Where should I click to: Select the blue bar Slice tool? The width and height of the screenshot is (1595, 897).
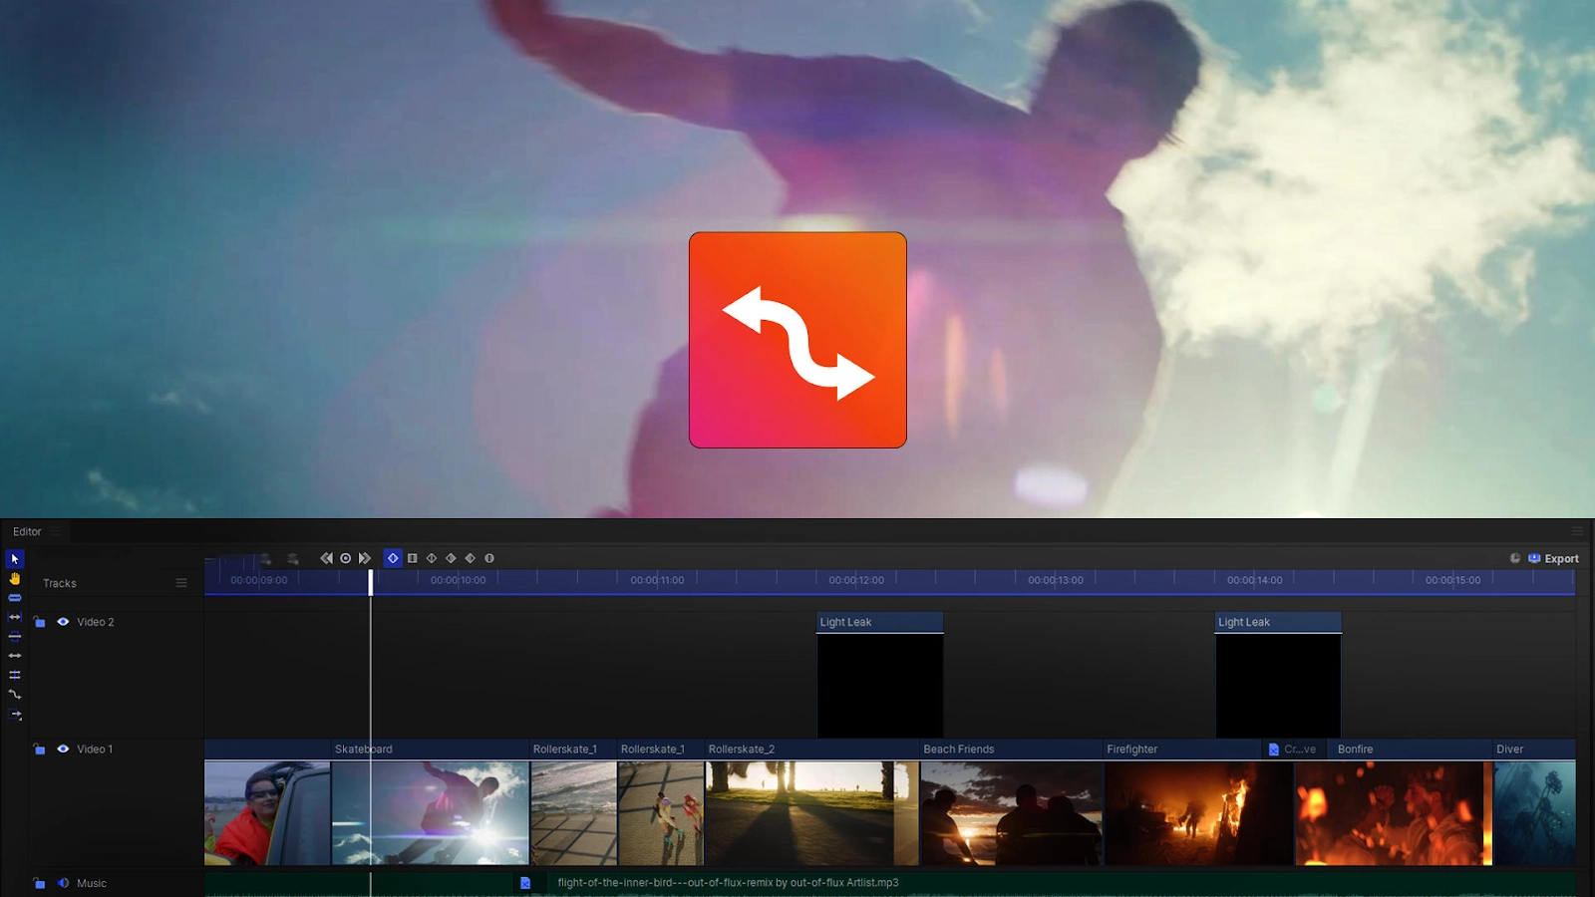pyautogui.click(x=15, y=598)
